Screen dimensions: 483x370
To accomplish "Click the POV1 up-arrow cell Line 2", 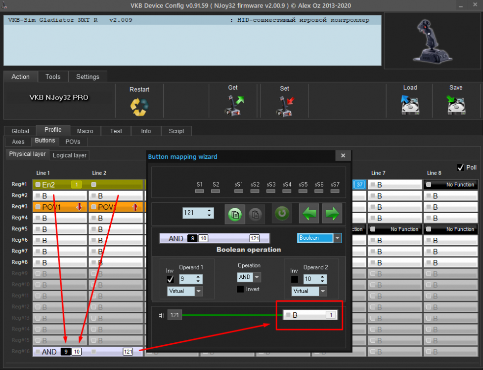I will point(116,207).
